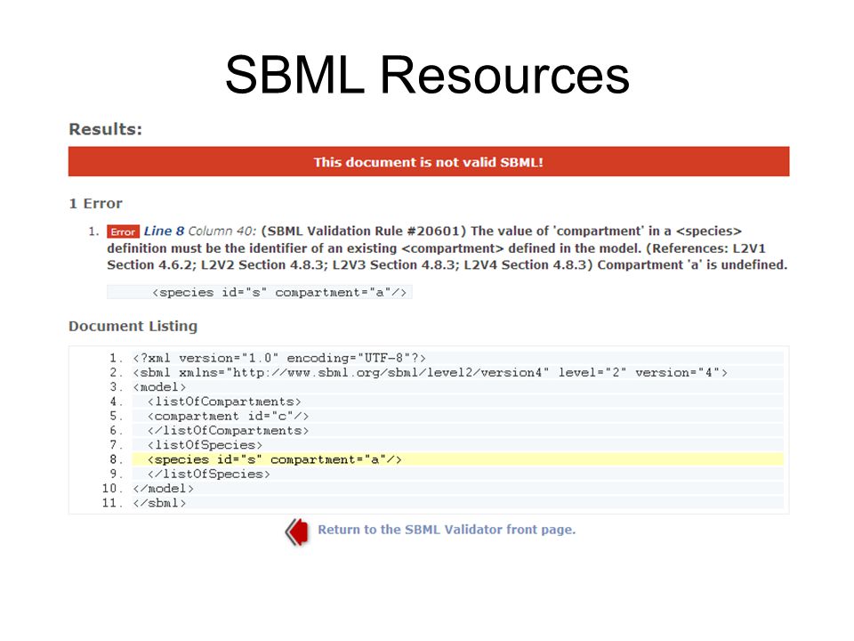
Task: Click highlighted line 8 species element
Action: pos(457,459)
